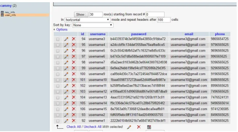Image resolution: width=238 pixels, height=132 pixels.
Task: Select phone cell 9741236585
Action: click(220, 109)
